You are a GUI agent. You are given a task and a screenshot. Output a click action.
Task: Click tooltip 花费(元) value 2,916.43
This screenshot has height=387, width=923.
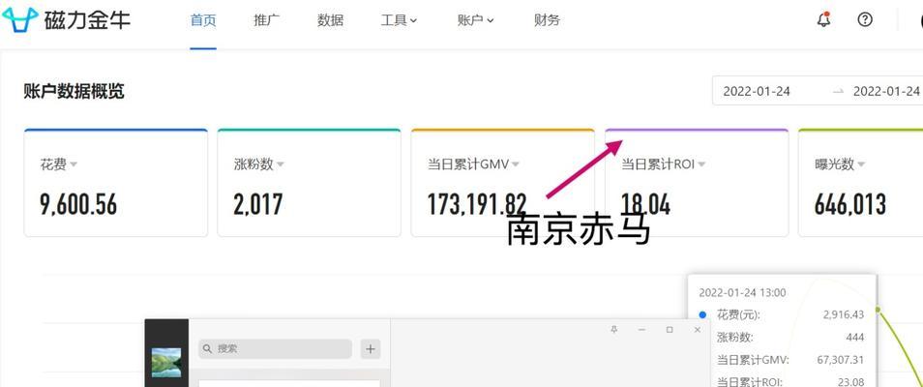[844, 314]
